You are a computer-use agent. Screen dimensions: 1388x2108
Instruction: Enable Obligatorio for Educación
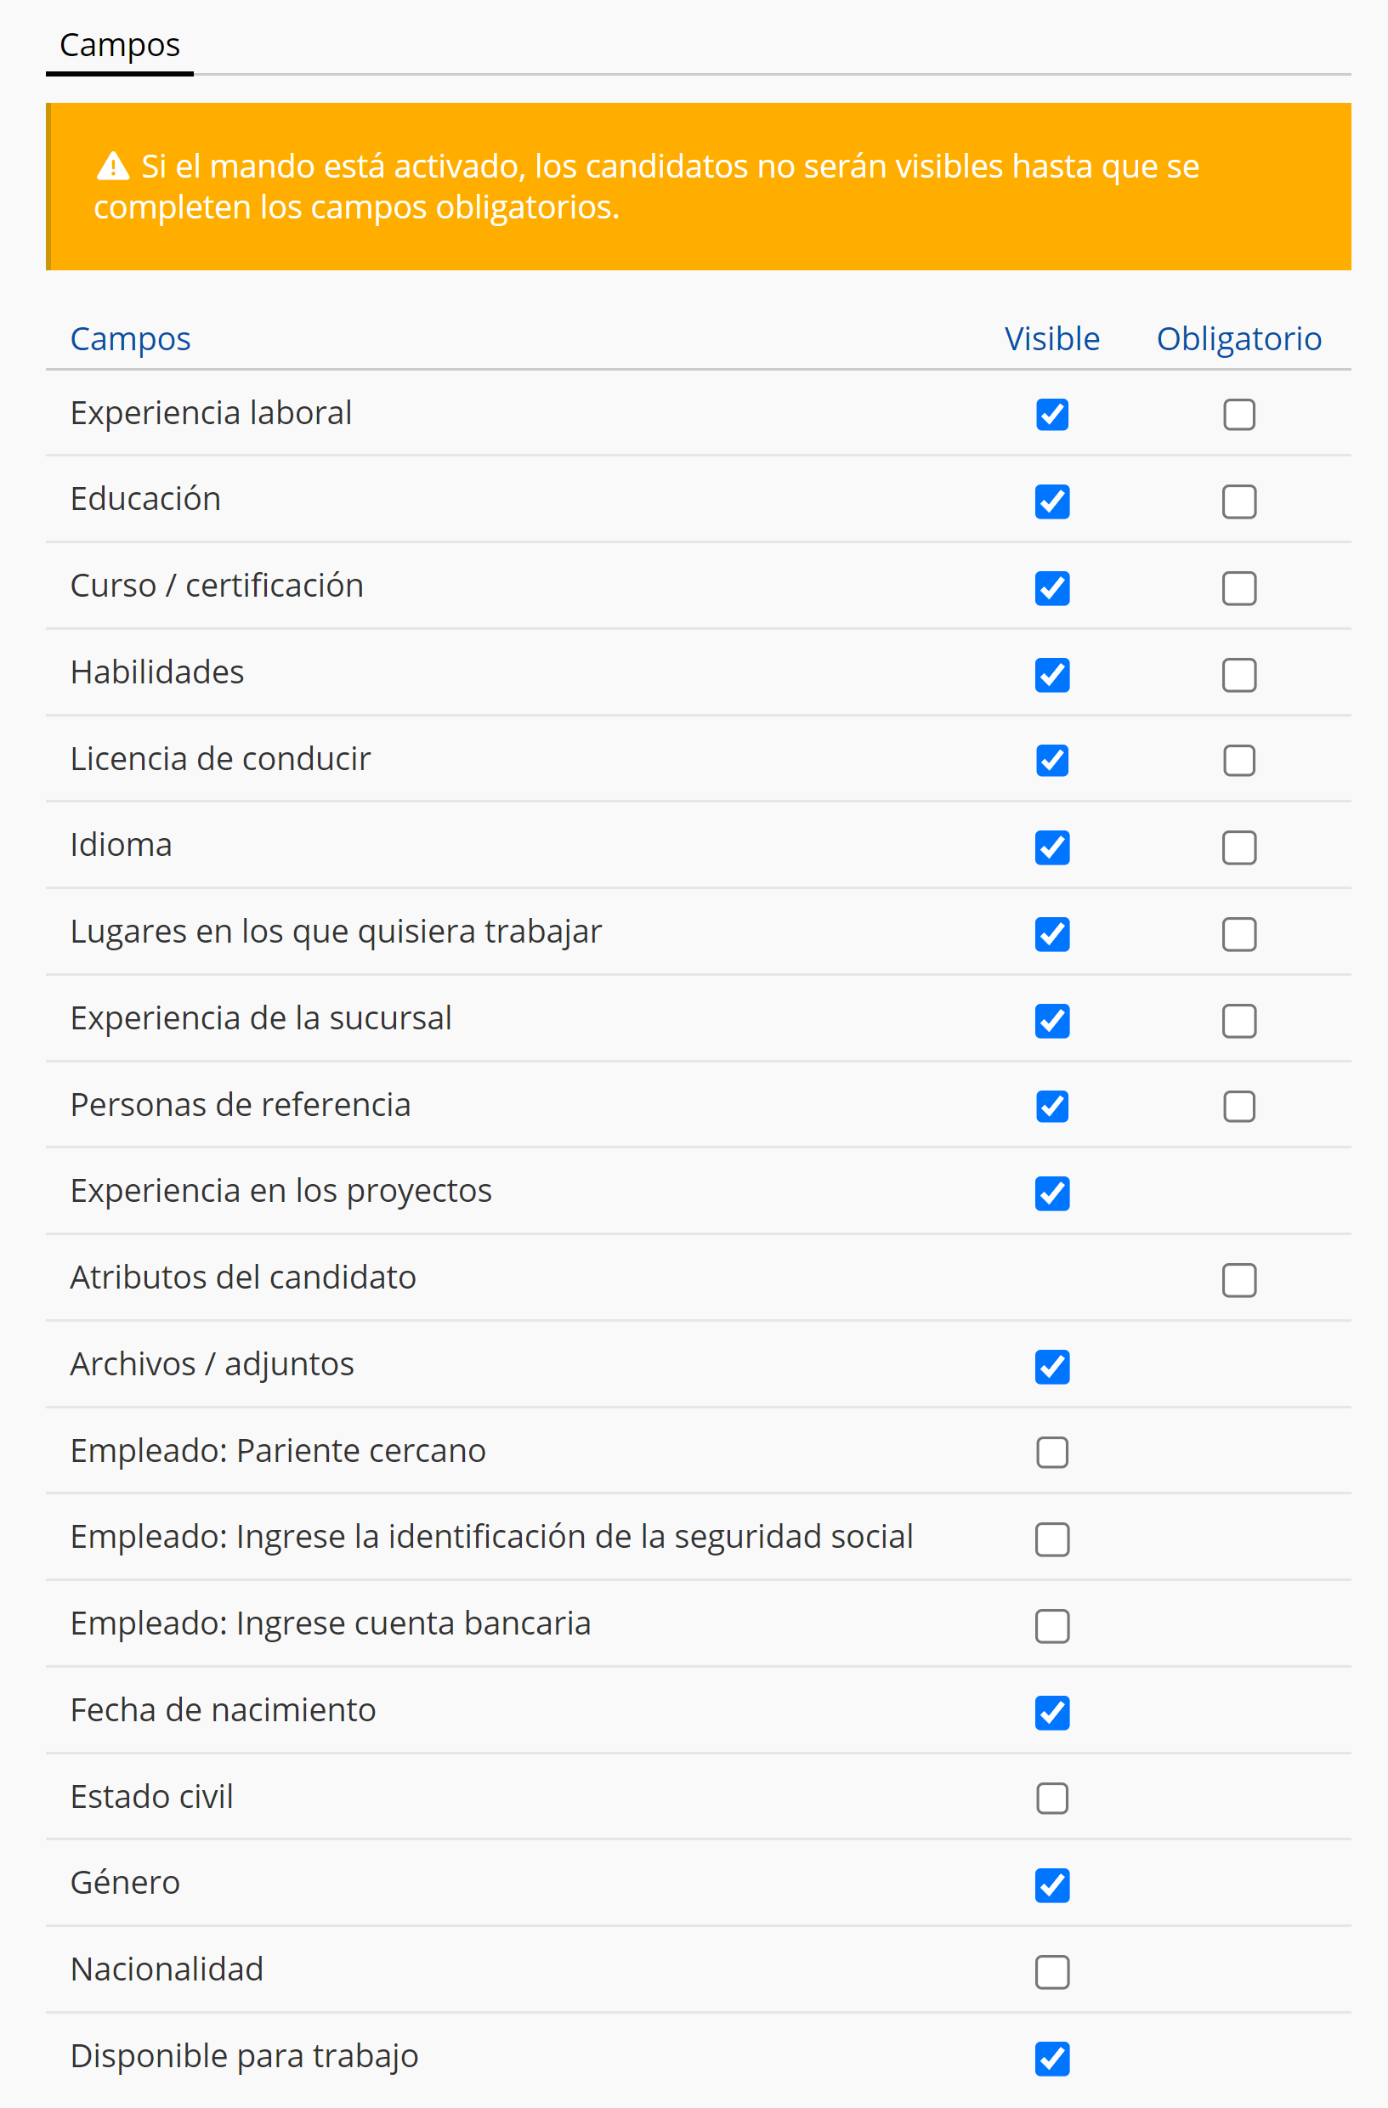1238,501
